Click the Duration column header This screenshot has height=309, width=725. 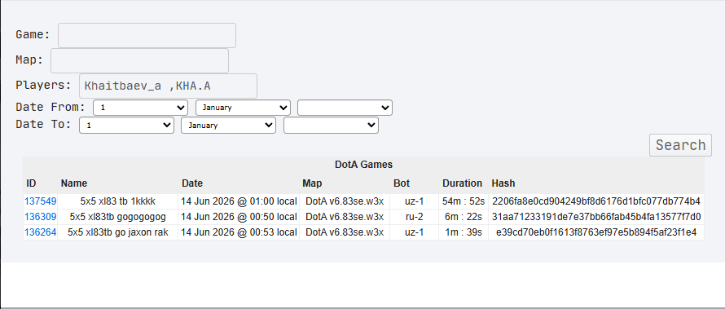click(463, 183)
